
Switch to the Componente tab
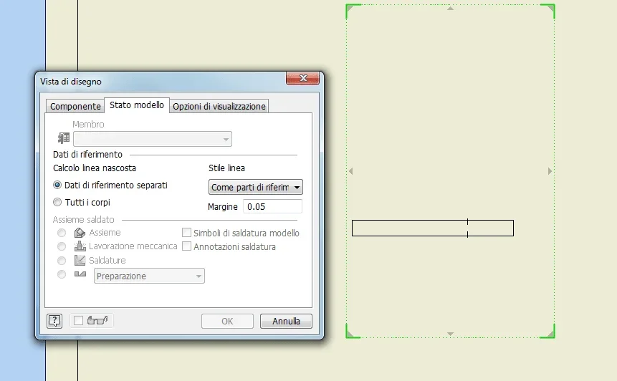75,106
